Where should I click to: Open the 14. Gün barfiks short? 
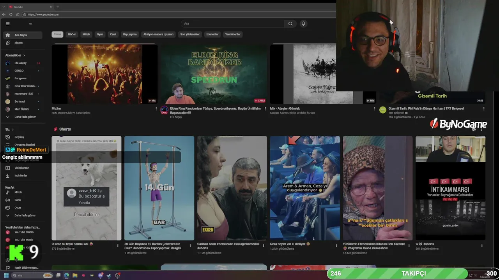click(x=159, y=188)
